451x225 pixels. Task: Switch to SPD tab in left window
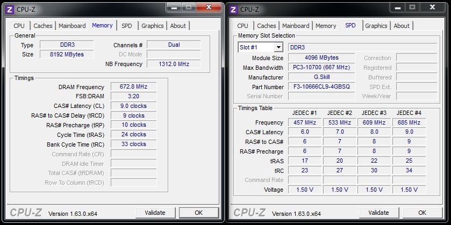click(x=126, y=26)
